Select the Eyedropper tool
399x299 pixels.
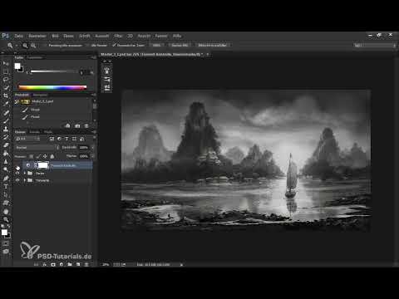pyautogui.click(x=6, y=104)
